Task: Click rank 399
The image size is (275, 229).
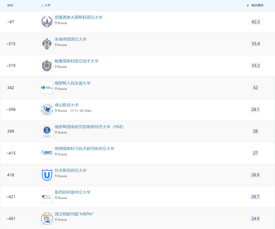Action: tap(11, 131)
